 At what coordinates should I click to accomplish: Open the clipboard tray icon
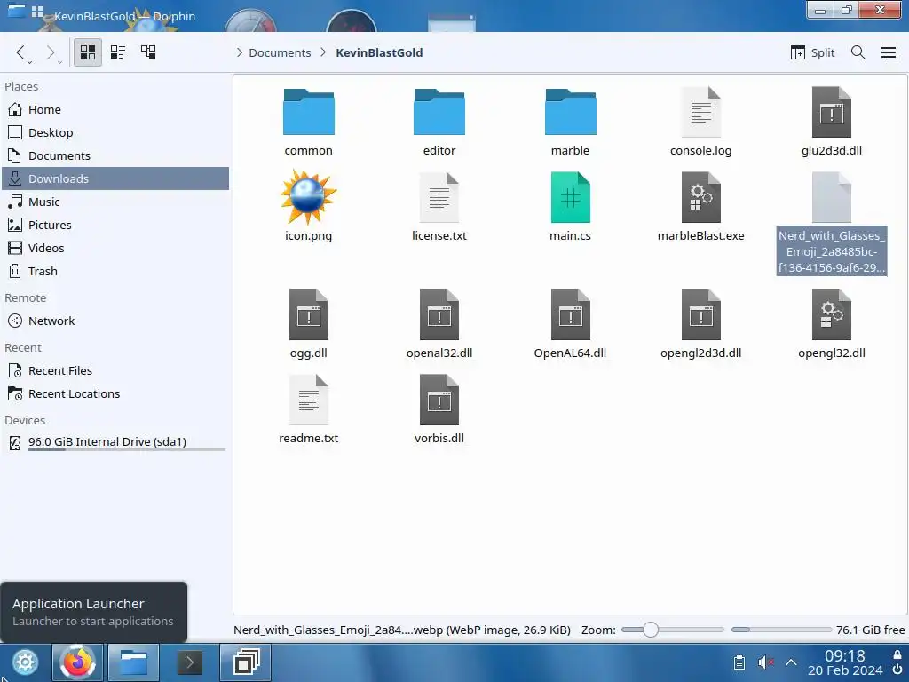(739, 662)
